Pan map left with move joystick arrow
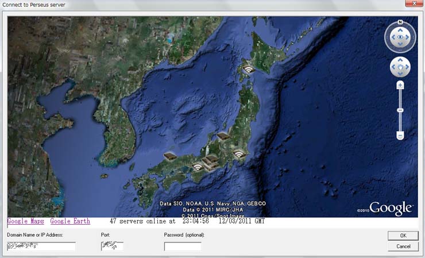425x258 pixels. point(393,67)
